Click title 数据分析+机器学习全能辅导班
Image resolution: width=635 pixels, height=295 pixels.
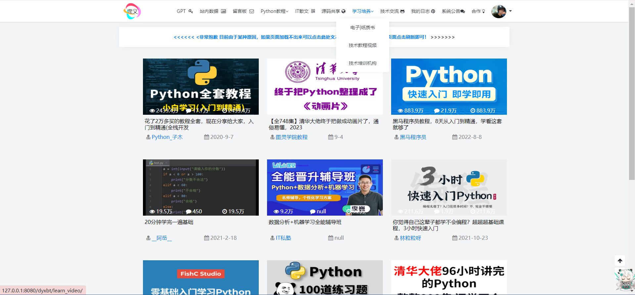(x=305, y=222)
